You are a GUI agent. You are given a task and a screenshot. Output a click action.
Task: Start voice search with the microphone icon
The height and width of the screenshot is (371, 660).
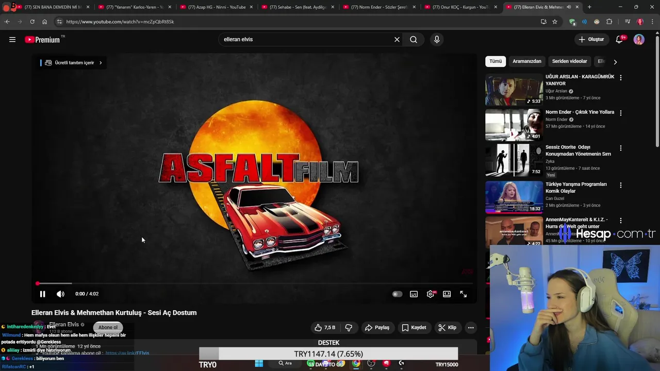coord(437,40)
